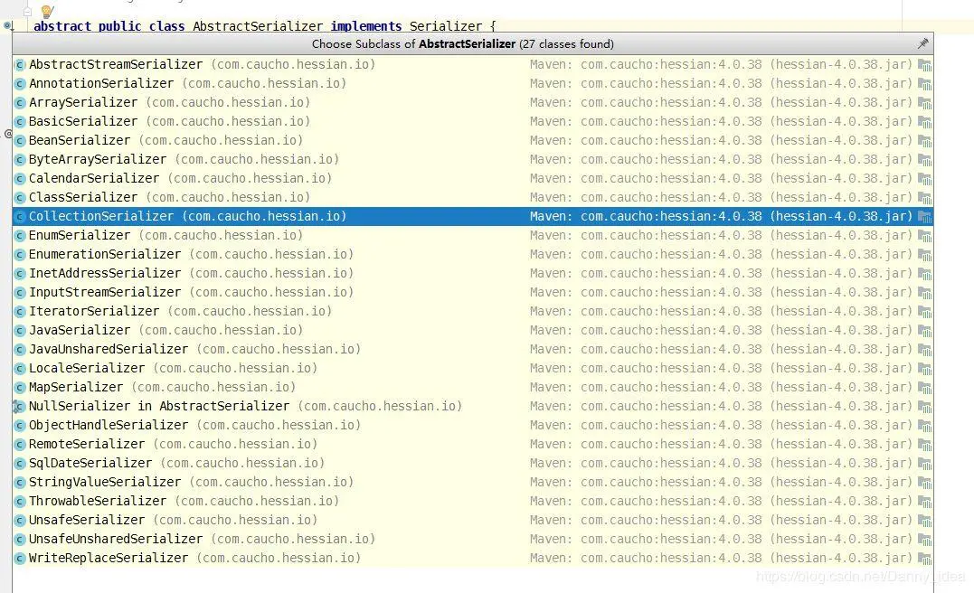
Task: Pick BasicSerializer subclass
Action: (473, 121)
